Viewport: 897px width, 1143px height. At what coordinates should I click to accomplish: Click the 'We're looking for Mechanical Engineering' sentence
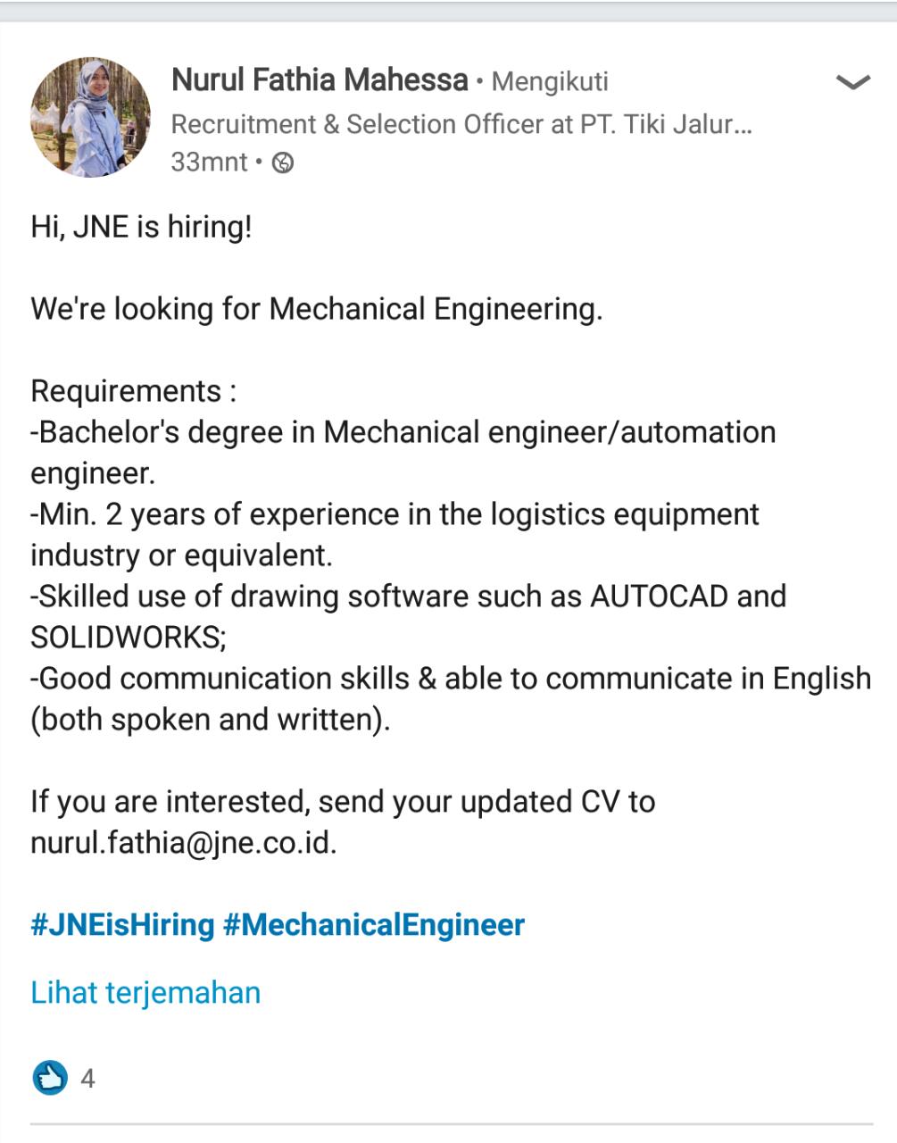coord(317,309)
